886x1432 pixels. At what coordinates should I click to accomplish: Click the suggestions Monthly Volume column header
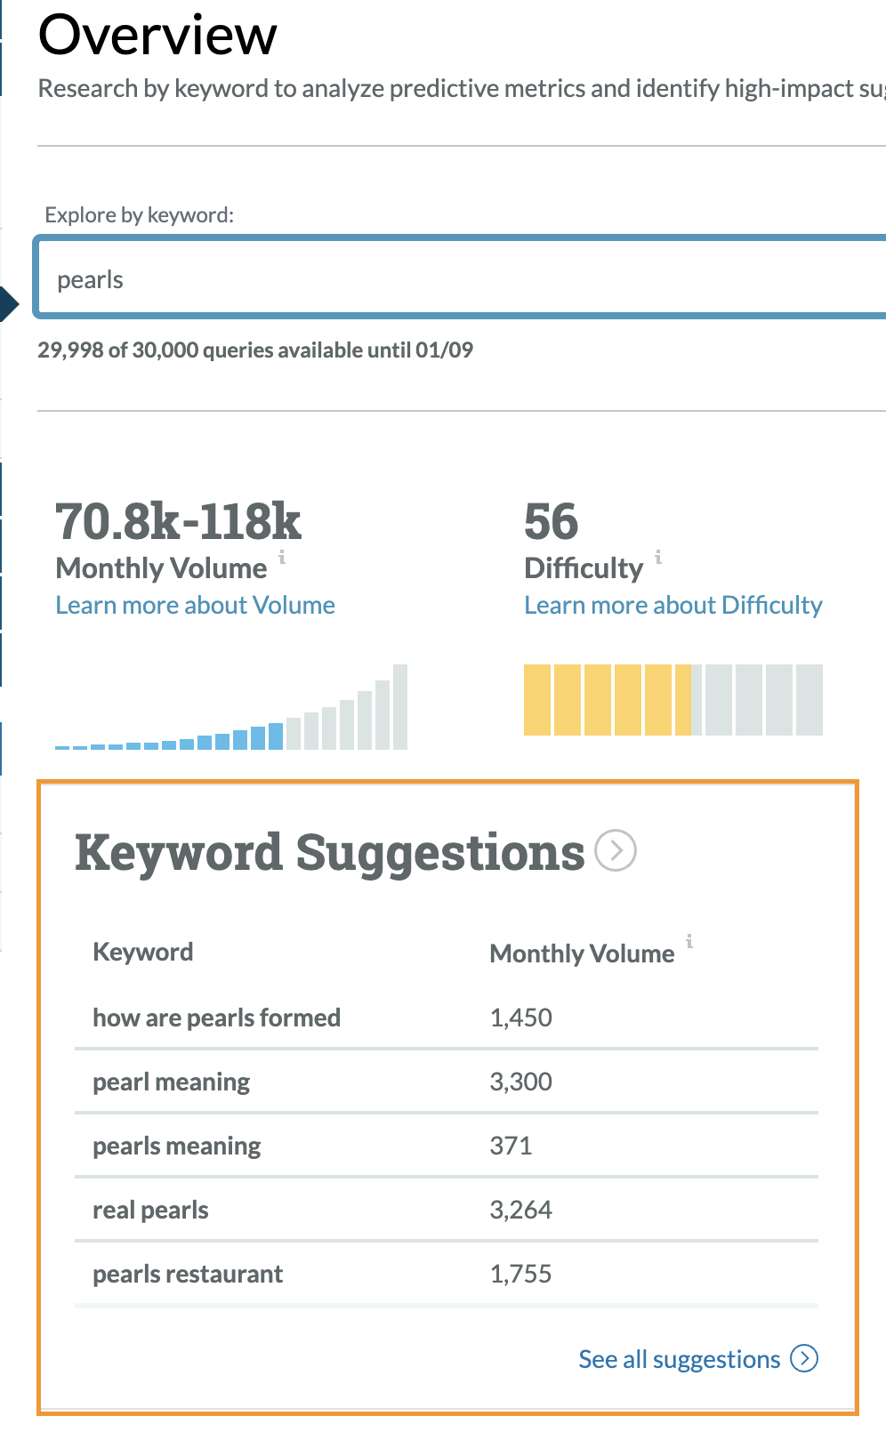pyautogui.click(x=582, y=953)
